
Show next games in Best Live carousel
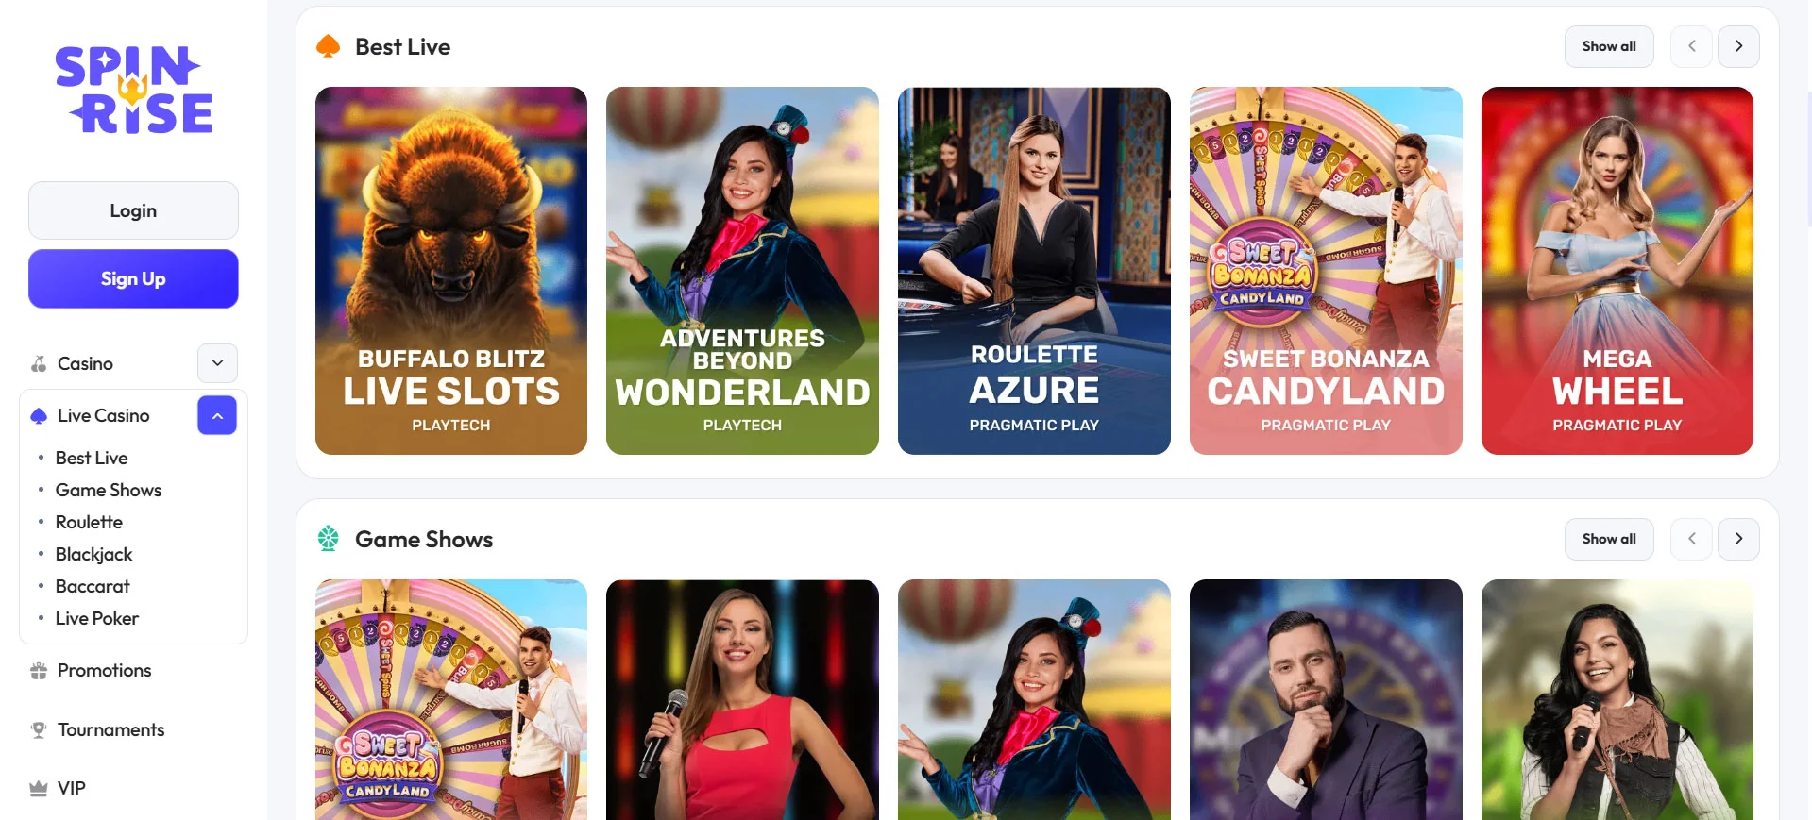(x=1738, y=46)
